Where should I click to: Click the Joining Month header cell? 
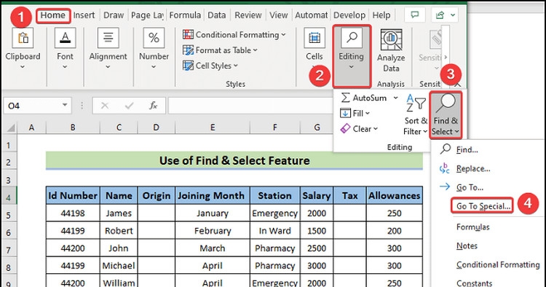point(213,195)
